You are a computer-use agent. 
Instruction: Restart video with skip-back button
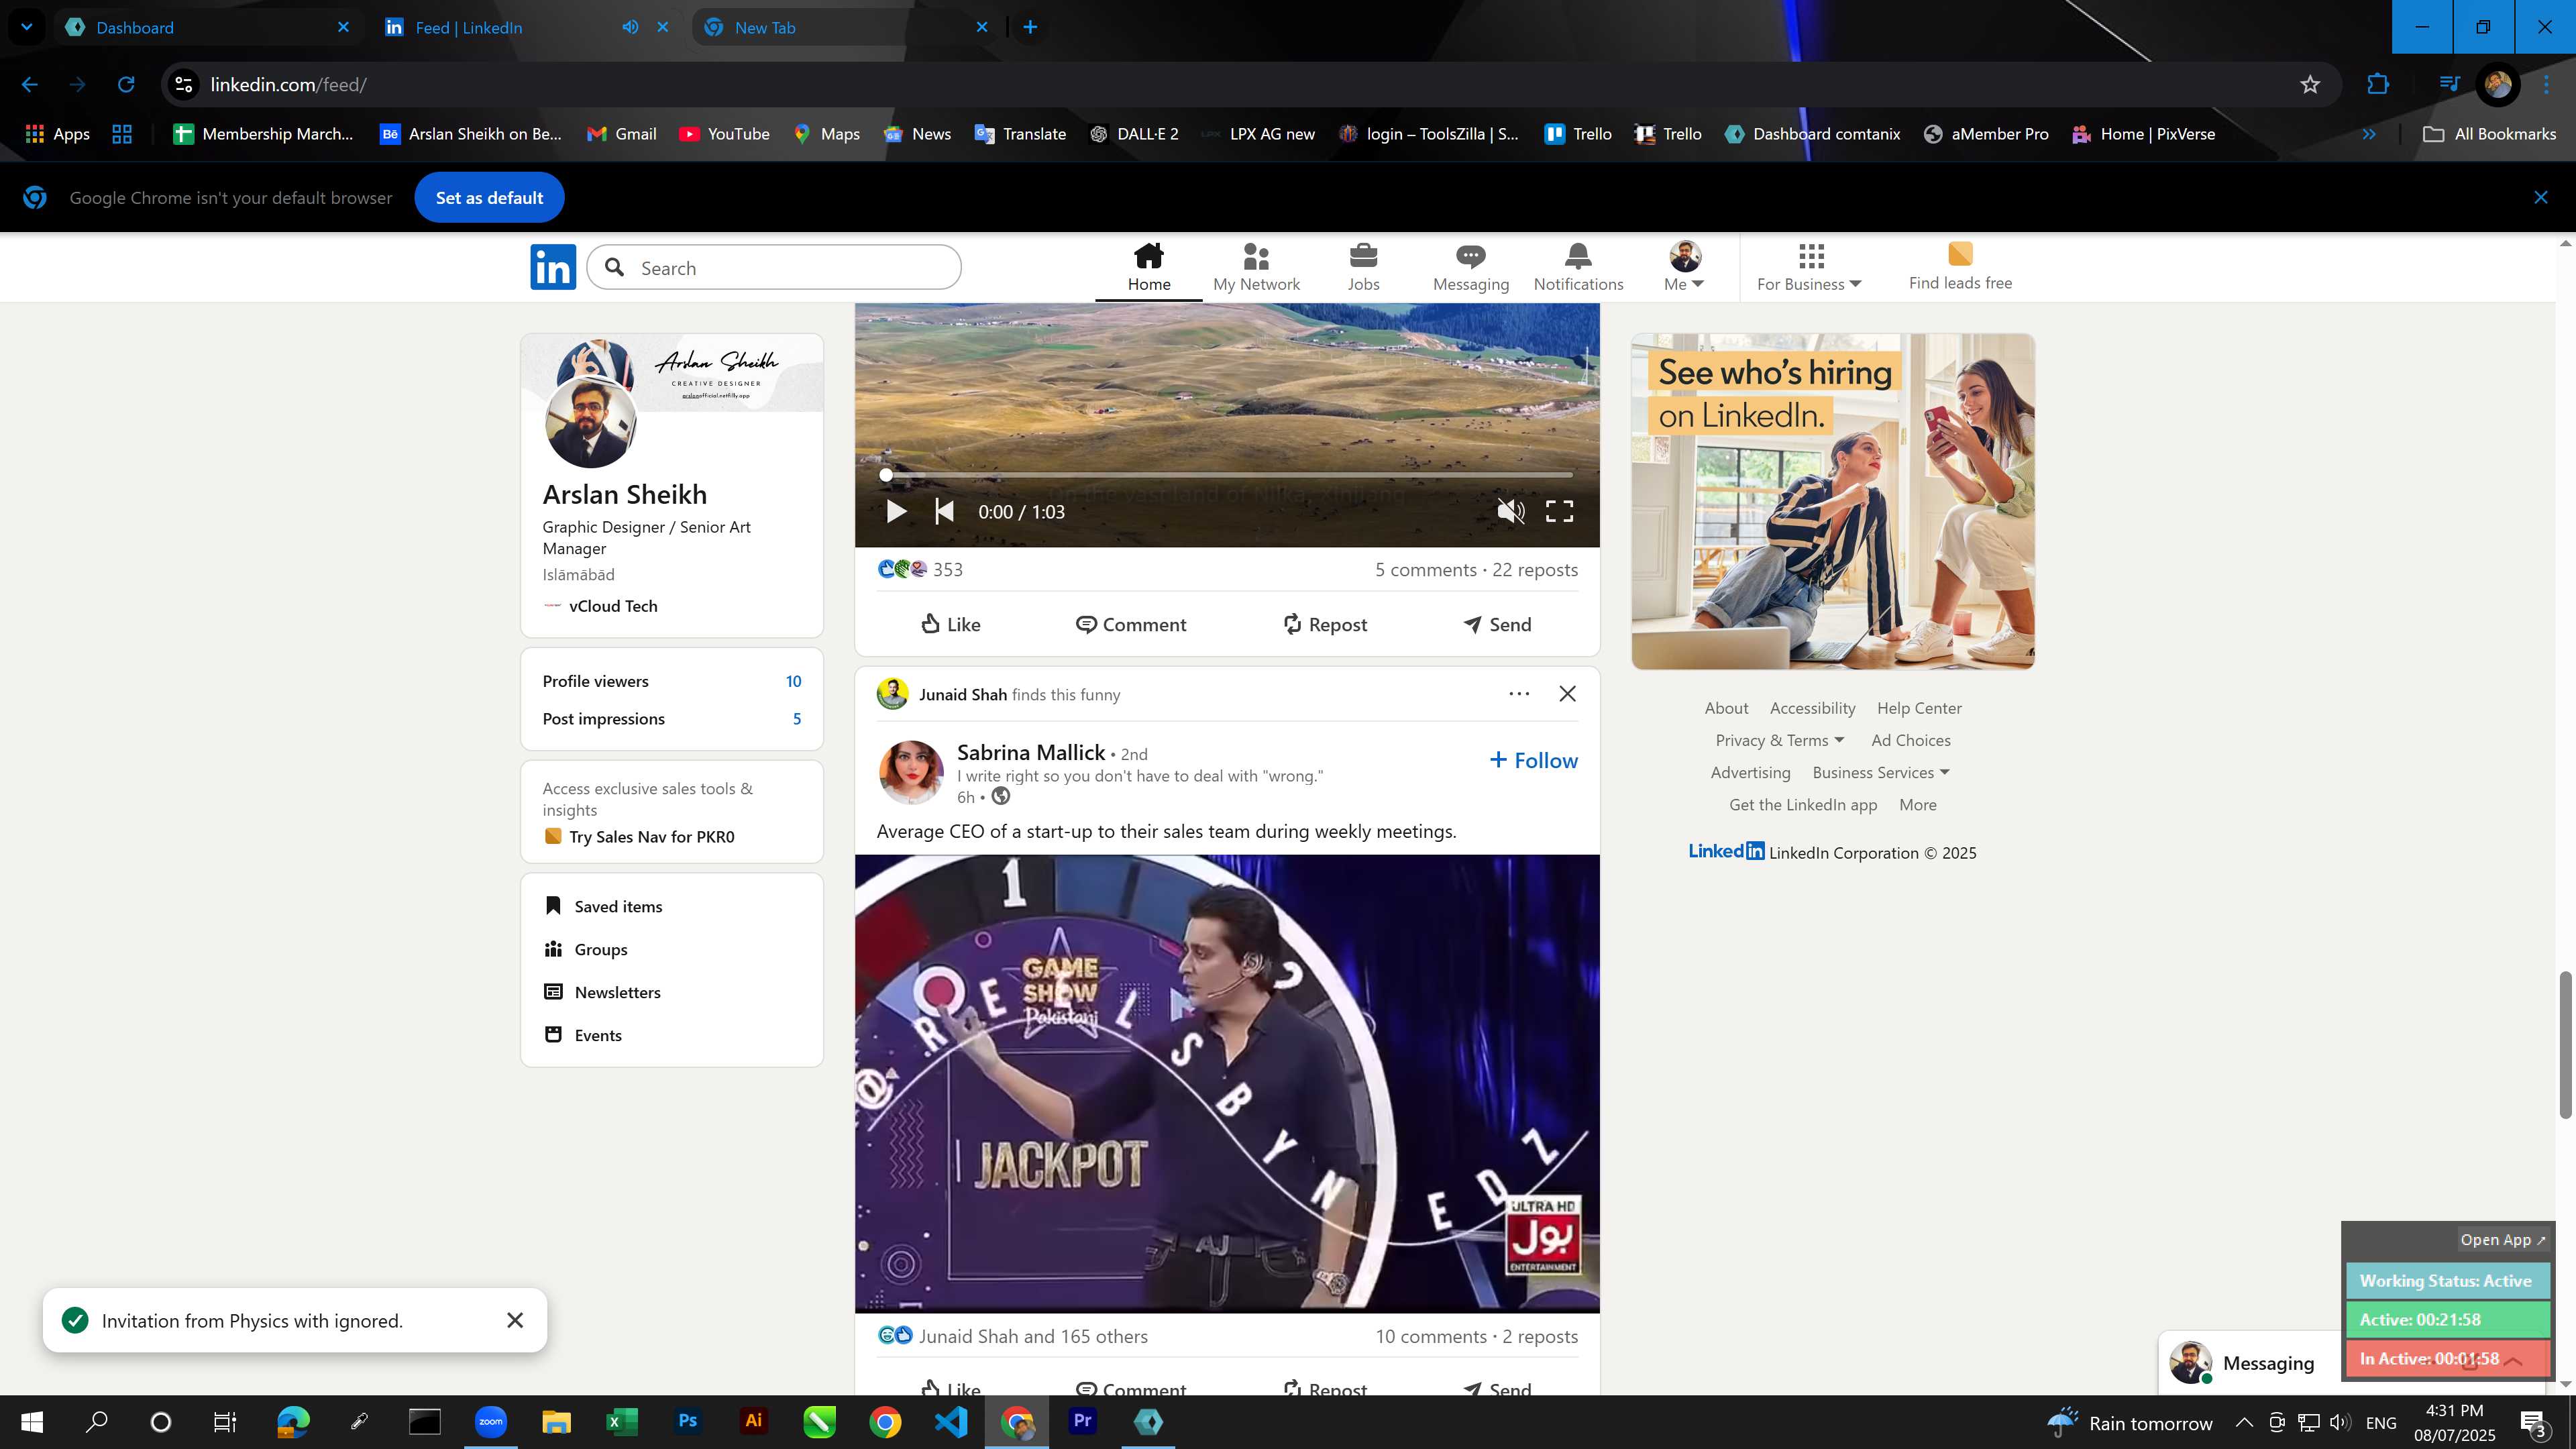[944, 512]
